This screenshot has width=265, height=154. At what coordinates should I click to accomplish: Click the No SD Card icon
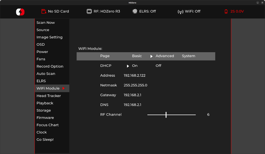44,11
